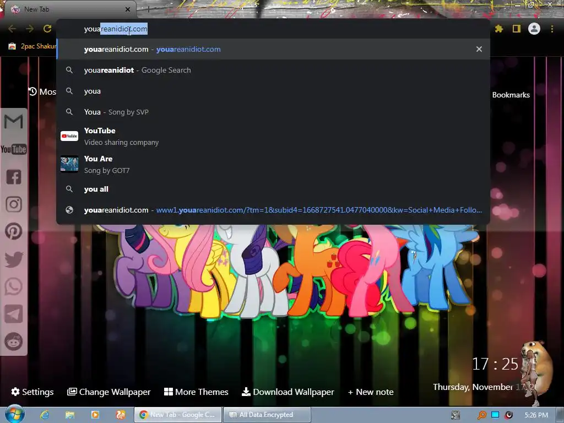This screenshot has height=423, width=564.
Task: Choose the 'you all' search suggestion
Action: pos(273,189)
